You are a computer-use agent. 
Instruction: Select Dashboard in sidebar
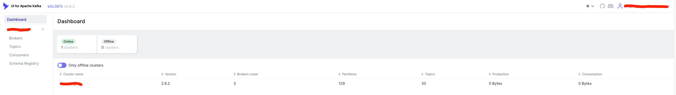[25, 19]
